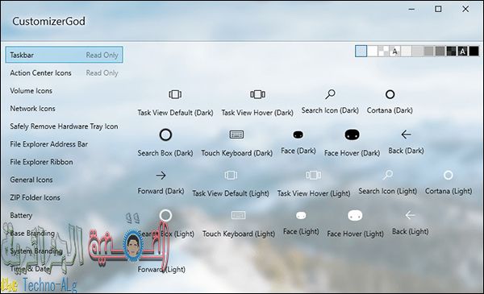This screenshot has width=484, height=294.
Task: Go to File Explorer Address Bar section
Action: point(48,144)
